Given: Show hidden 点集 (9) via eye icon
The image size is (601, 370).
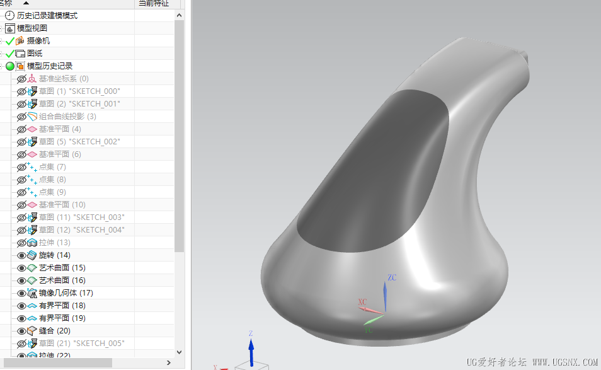Looking at the screenshot, I should point(22,192).
